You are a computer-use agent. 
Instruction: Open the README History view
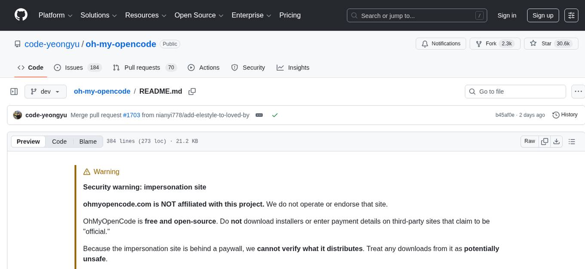tap(565, 115)
